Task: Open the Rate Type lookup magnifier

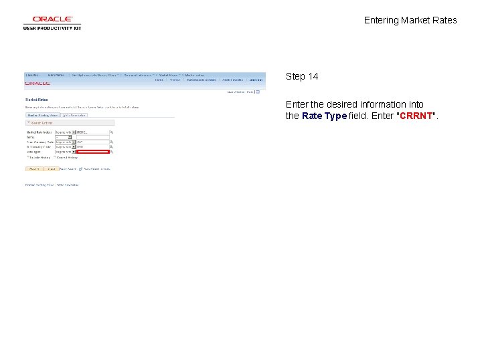Action: click(112, 152)
